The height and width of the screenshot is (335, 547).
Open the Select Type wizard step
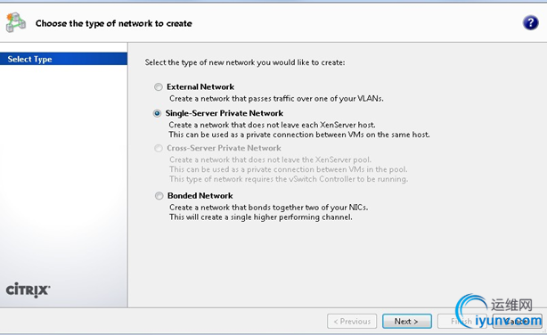tap(63, 59)
